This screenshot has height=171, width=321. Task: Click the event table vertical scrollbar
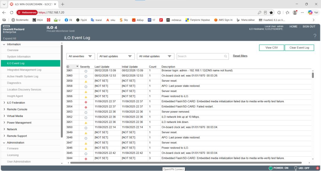(313, 75)
